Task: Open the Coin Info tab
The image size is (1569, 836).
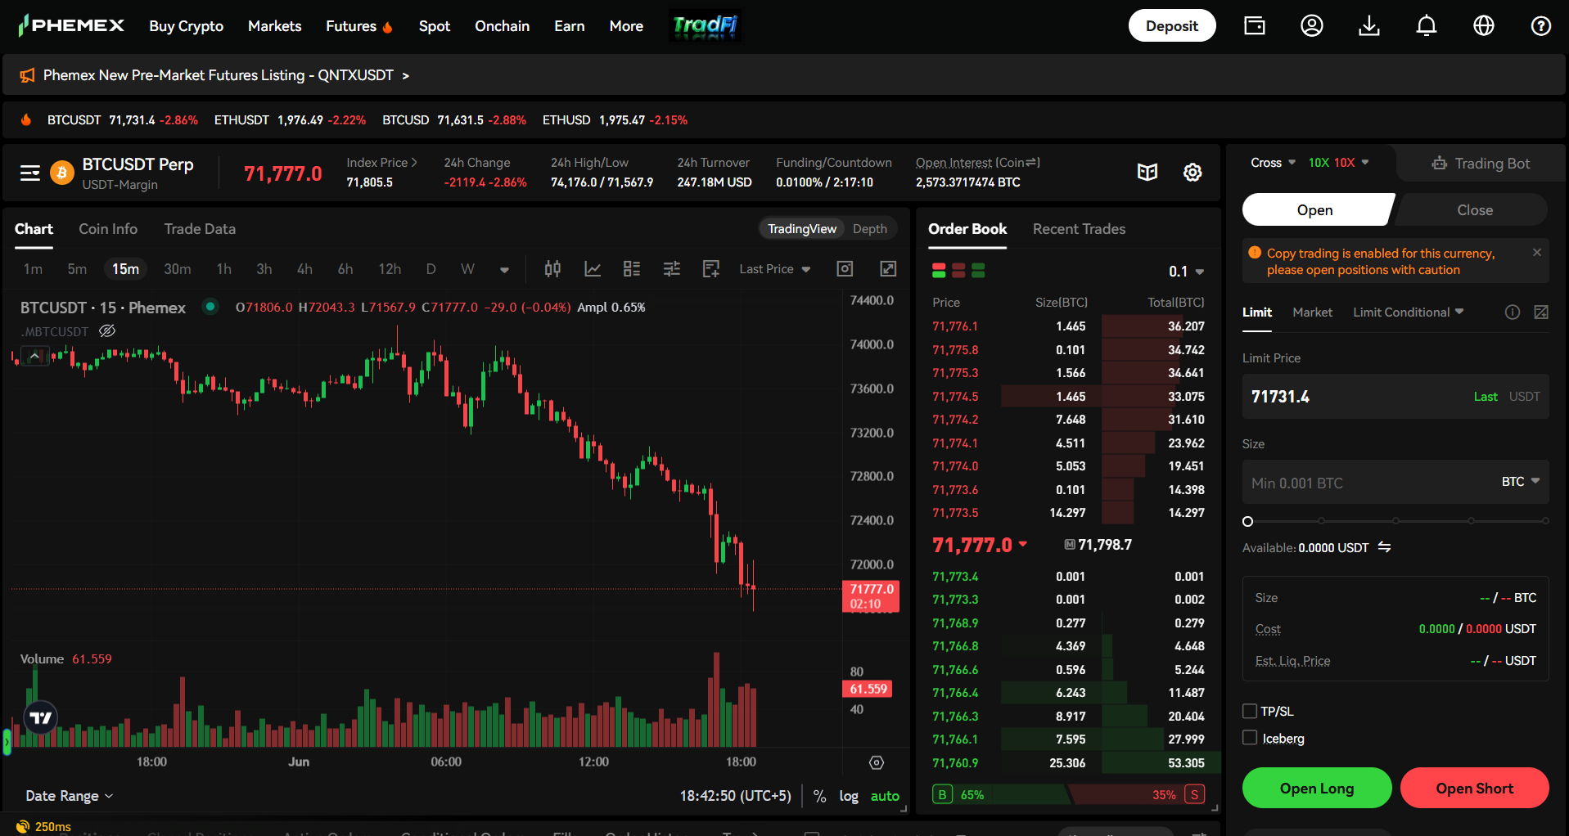Action: coord(108,229)
